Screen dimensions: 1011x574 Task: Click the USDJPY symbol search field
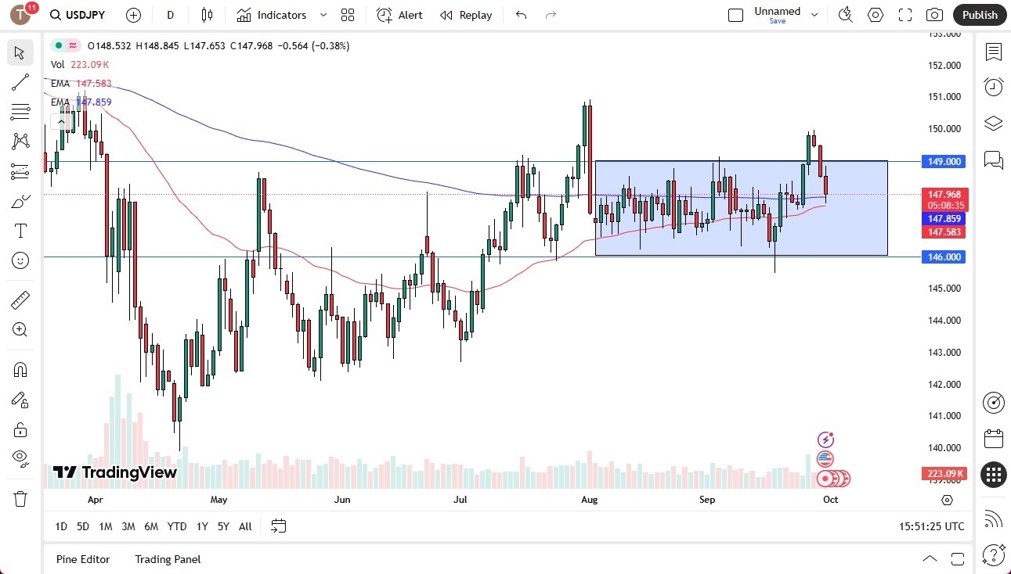[86, 15]
